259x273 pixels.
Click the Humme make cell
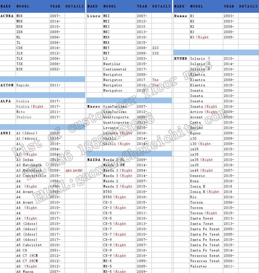tap(181, 16)
